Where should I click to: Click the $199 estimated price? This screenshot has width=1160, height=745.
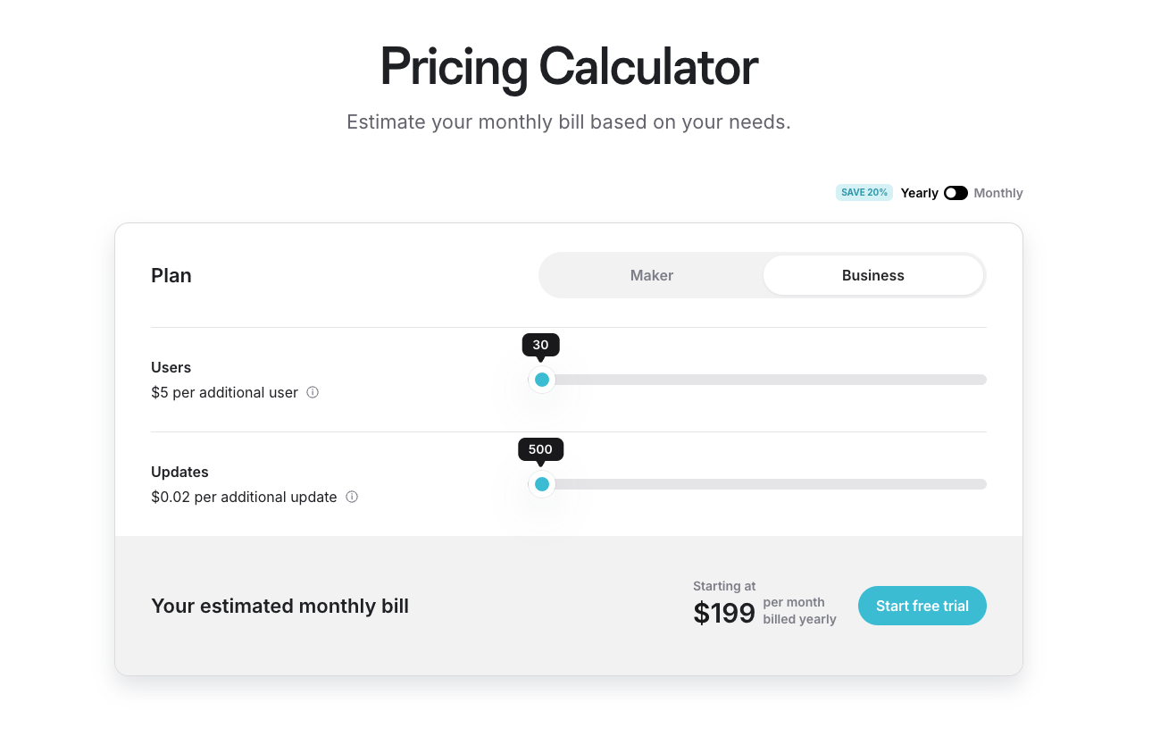point(724,613)
